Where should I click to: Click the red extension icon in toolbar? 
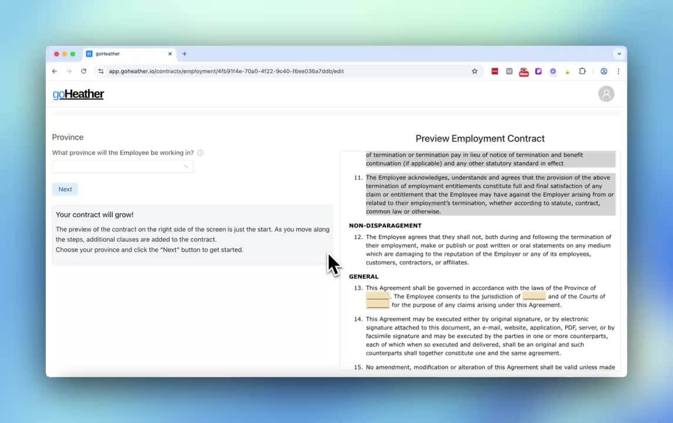coord(494,71)
